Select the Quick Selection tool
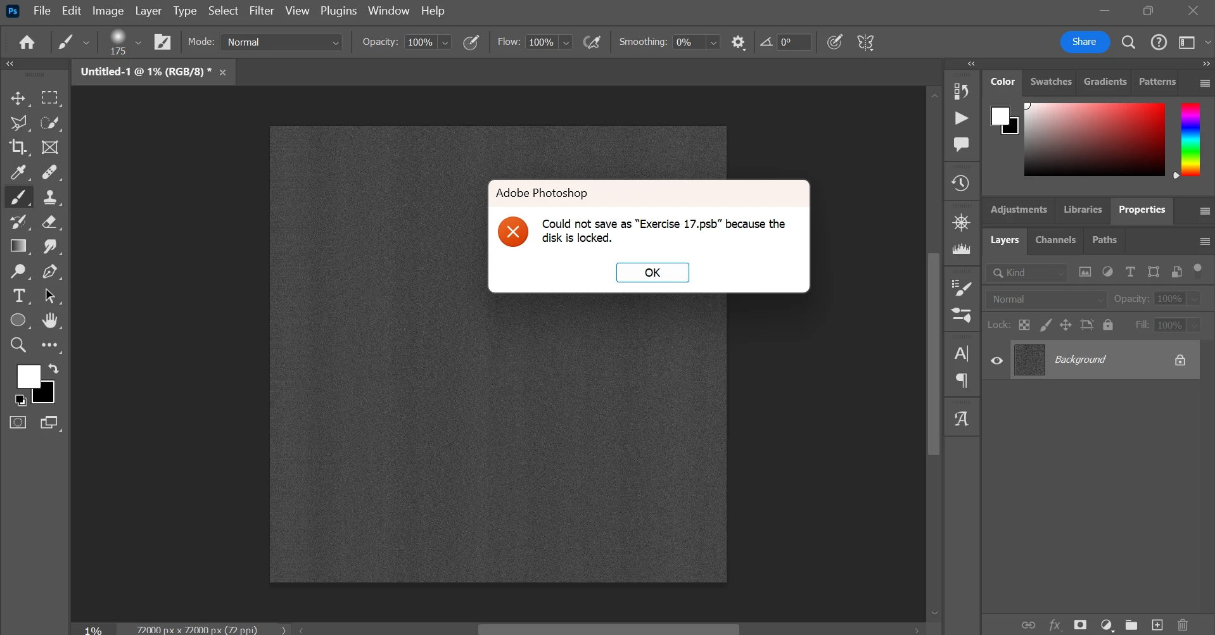The height and width of the screenshot is (635, 1215). coord(50,123)
